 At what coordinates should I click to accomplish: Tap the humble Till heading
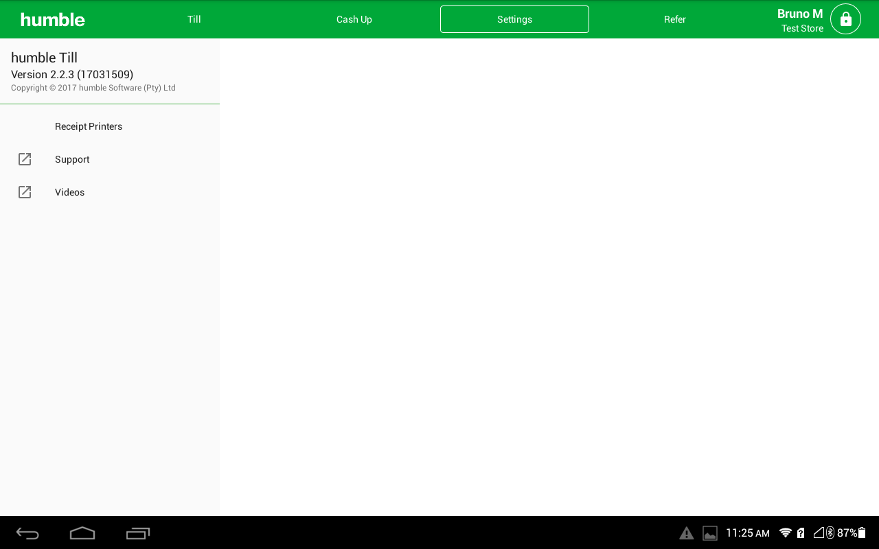(44, 58)
